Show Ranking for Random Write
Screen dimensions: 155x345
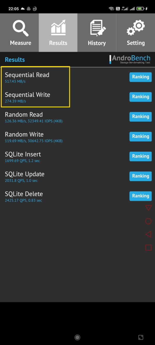coord(141,136)
